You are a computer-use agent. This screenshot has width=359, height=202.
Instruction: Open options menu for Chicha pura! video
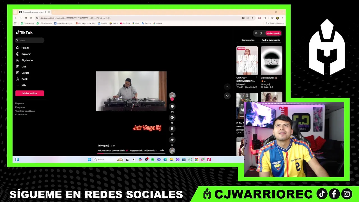pos(281,78)
